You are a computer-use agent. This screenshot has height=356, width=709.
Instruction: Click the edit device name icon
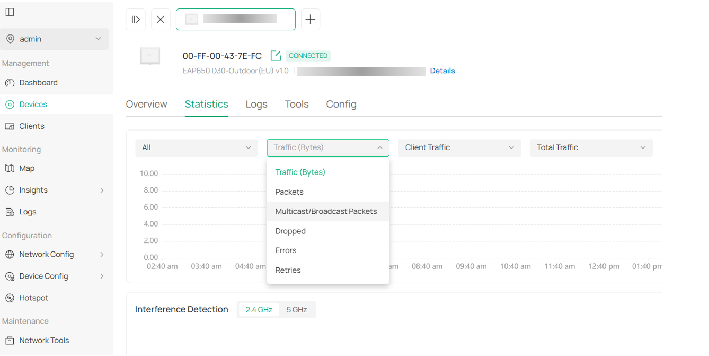[x=276, y=56]
